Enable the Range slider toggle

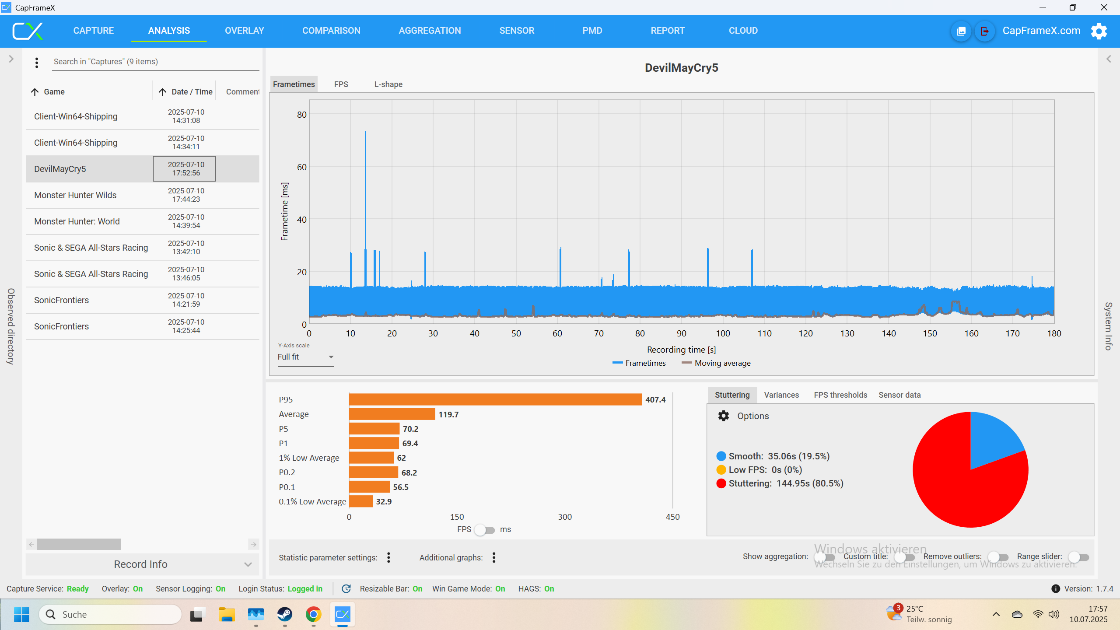coord(1078,557)
